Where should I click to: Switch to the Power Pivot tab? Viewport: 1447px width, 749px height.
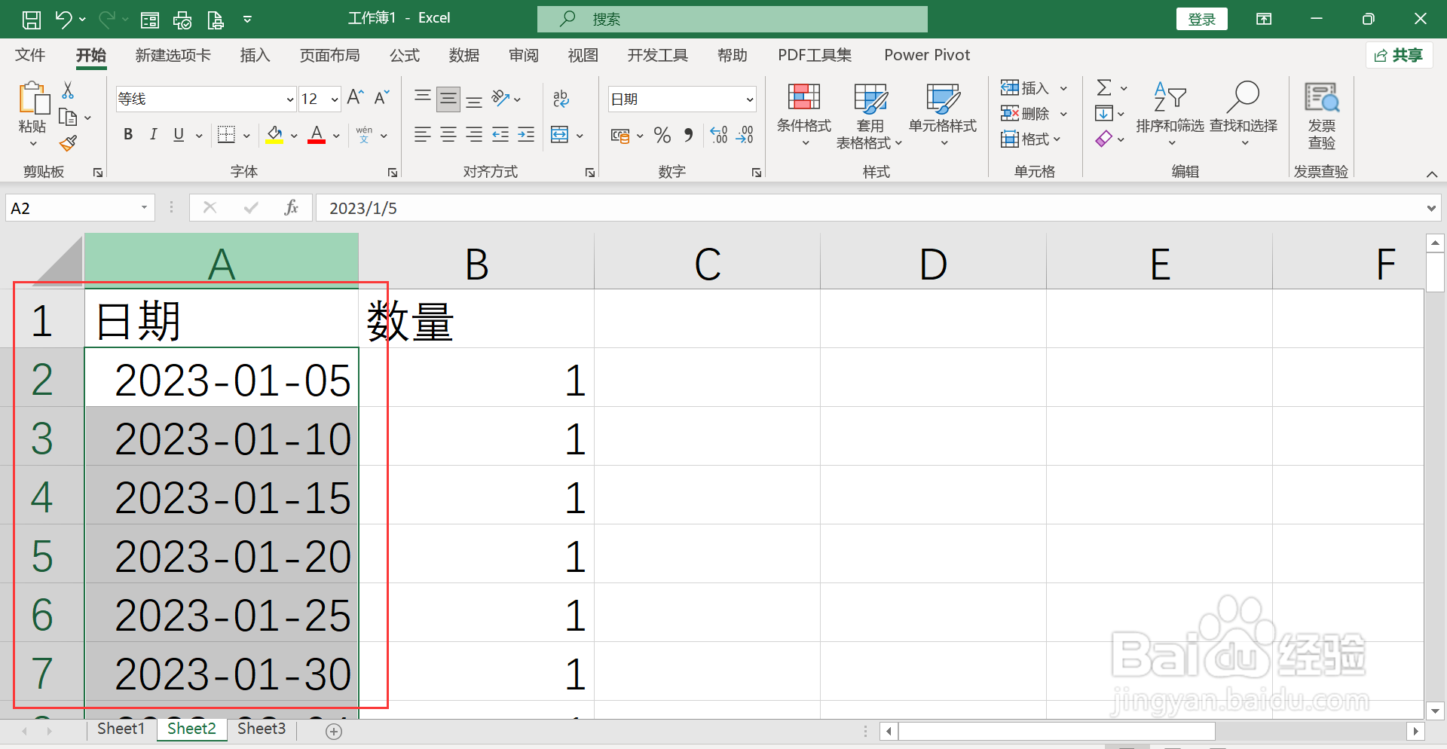[x=927, y=55]
